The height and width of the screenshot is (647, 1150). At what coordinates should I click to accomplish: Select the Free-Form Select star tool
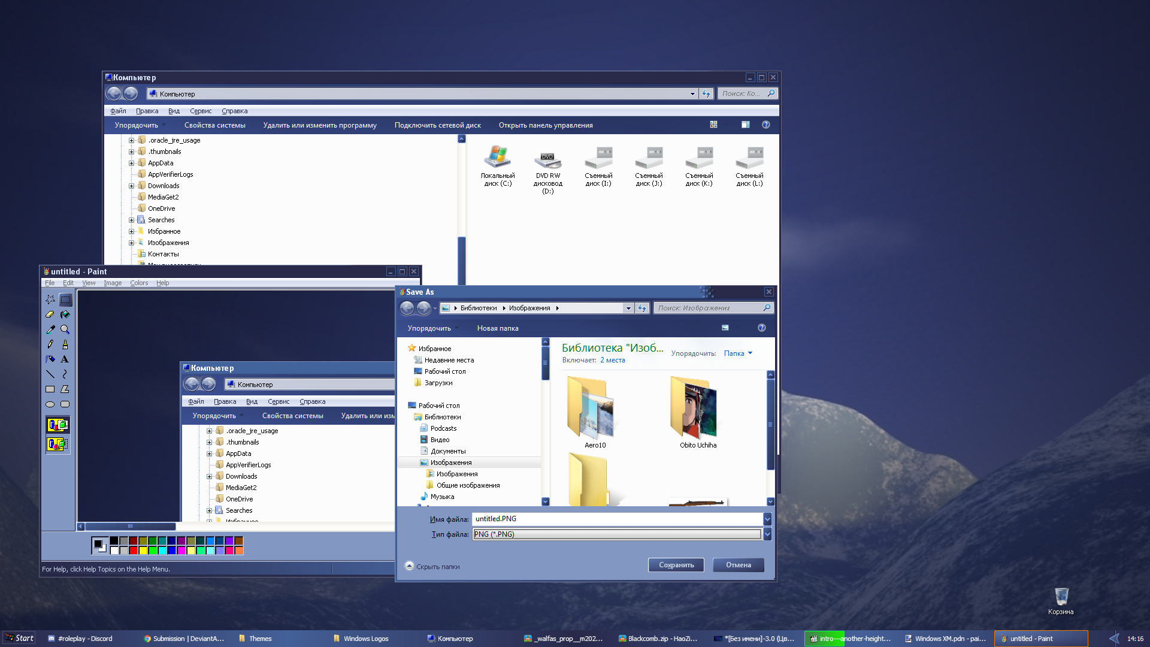pyautogui.click(x=50, y=300)
